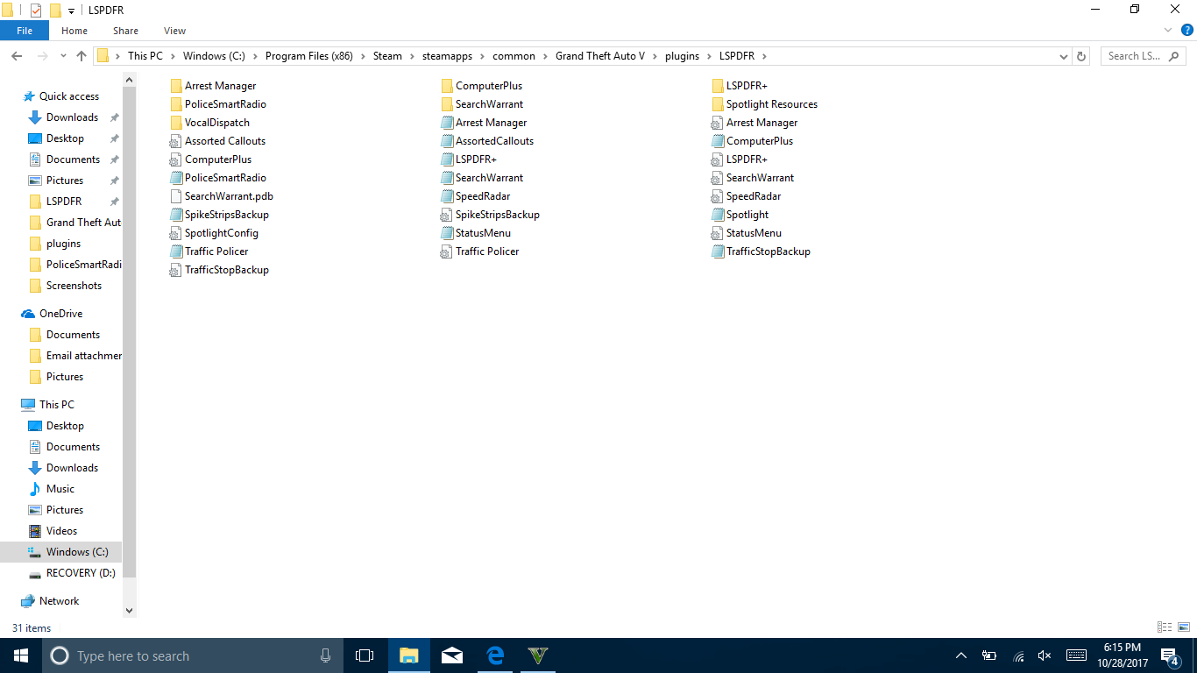Show hidden system tray icons
The image size is (1197, 673).
point(961,655)
